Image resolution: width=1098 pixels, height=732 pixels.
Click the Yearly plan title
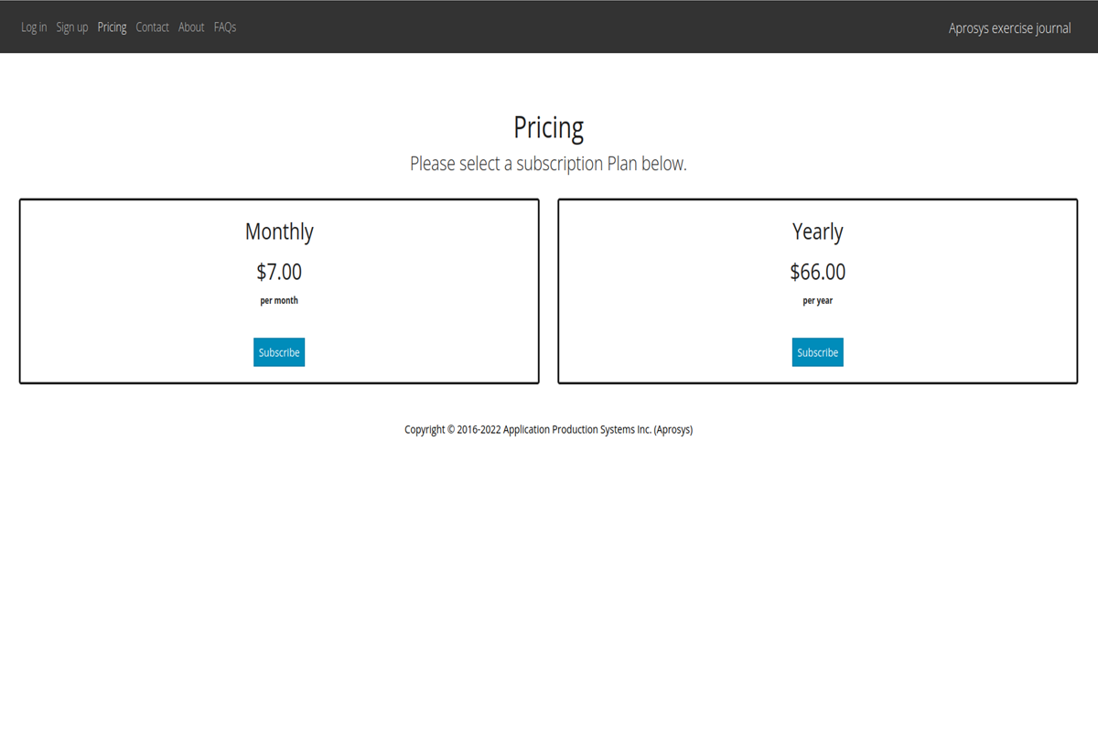coord(817,231)
